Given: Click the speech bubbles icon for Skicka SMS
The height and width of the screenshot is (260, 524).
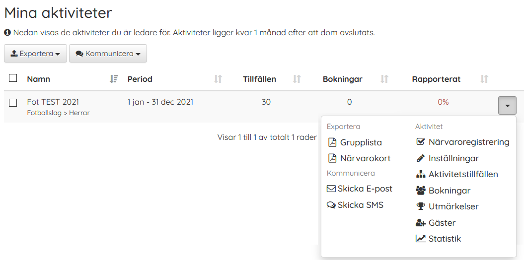Looking at the screenshot, I should (x=331, y=205).
